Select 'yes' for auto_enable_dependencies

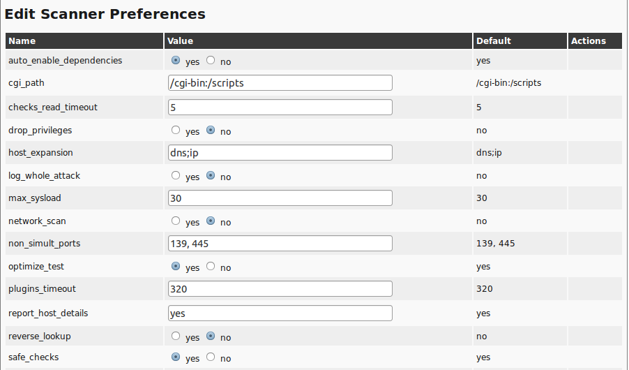(176, 61)
